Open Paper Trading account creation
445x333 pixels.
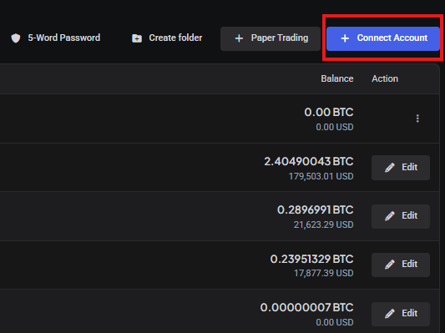pyautogui.click(x=271, y=38)
